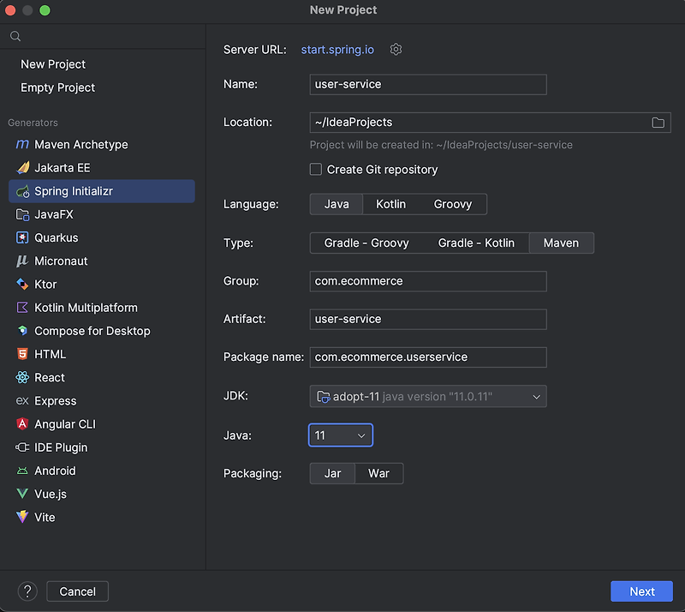
Task: Select Groovy as language
Action: tap(453, 204)
